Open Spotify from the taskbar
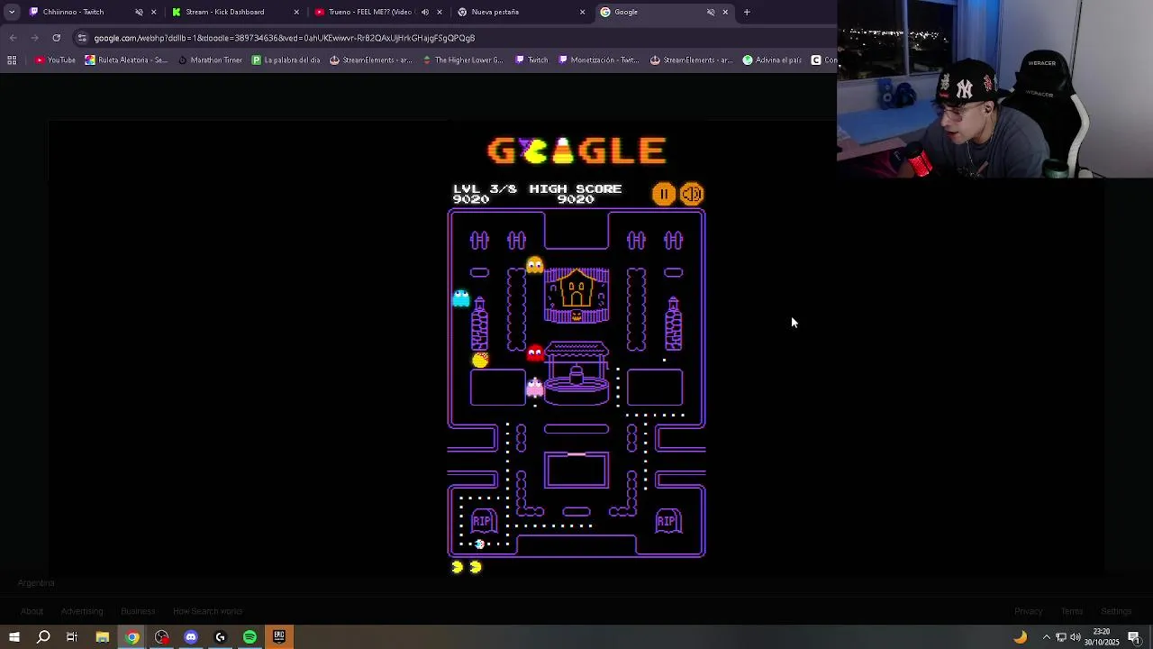Viewport: 1153px width, 649px height. click(x=250, y=637)
